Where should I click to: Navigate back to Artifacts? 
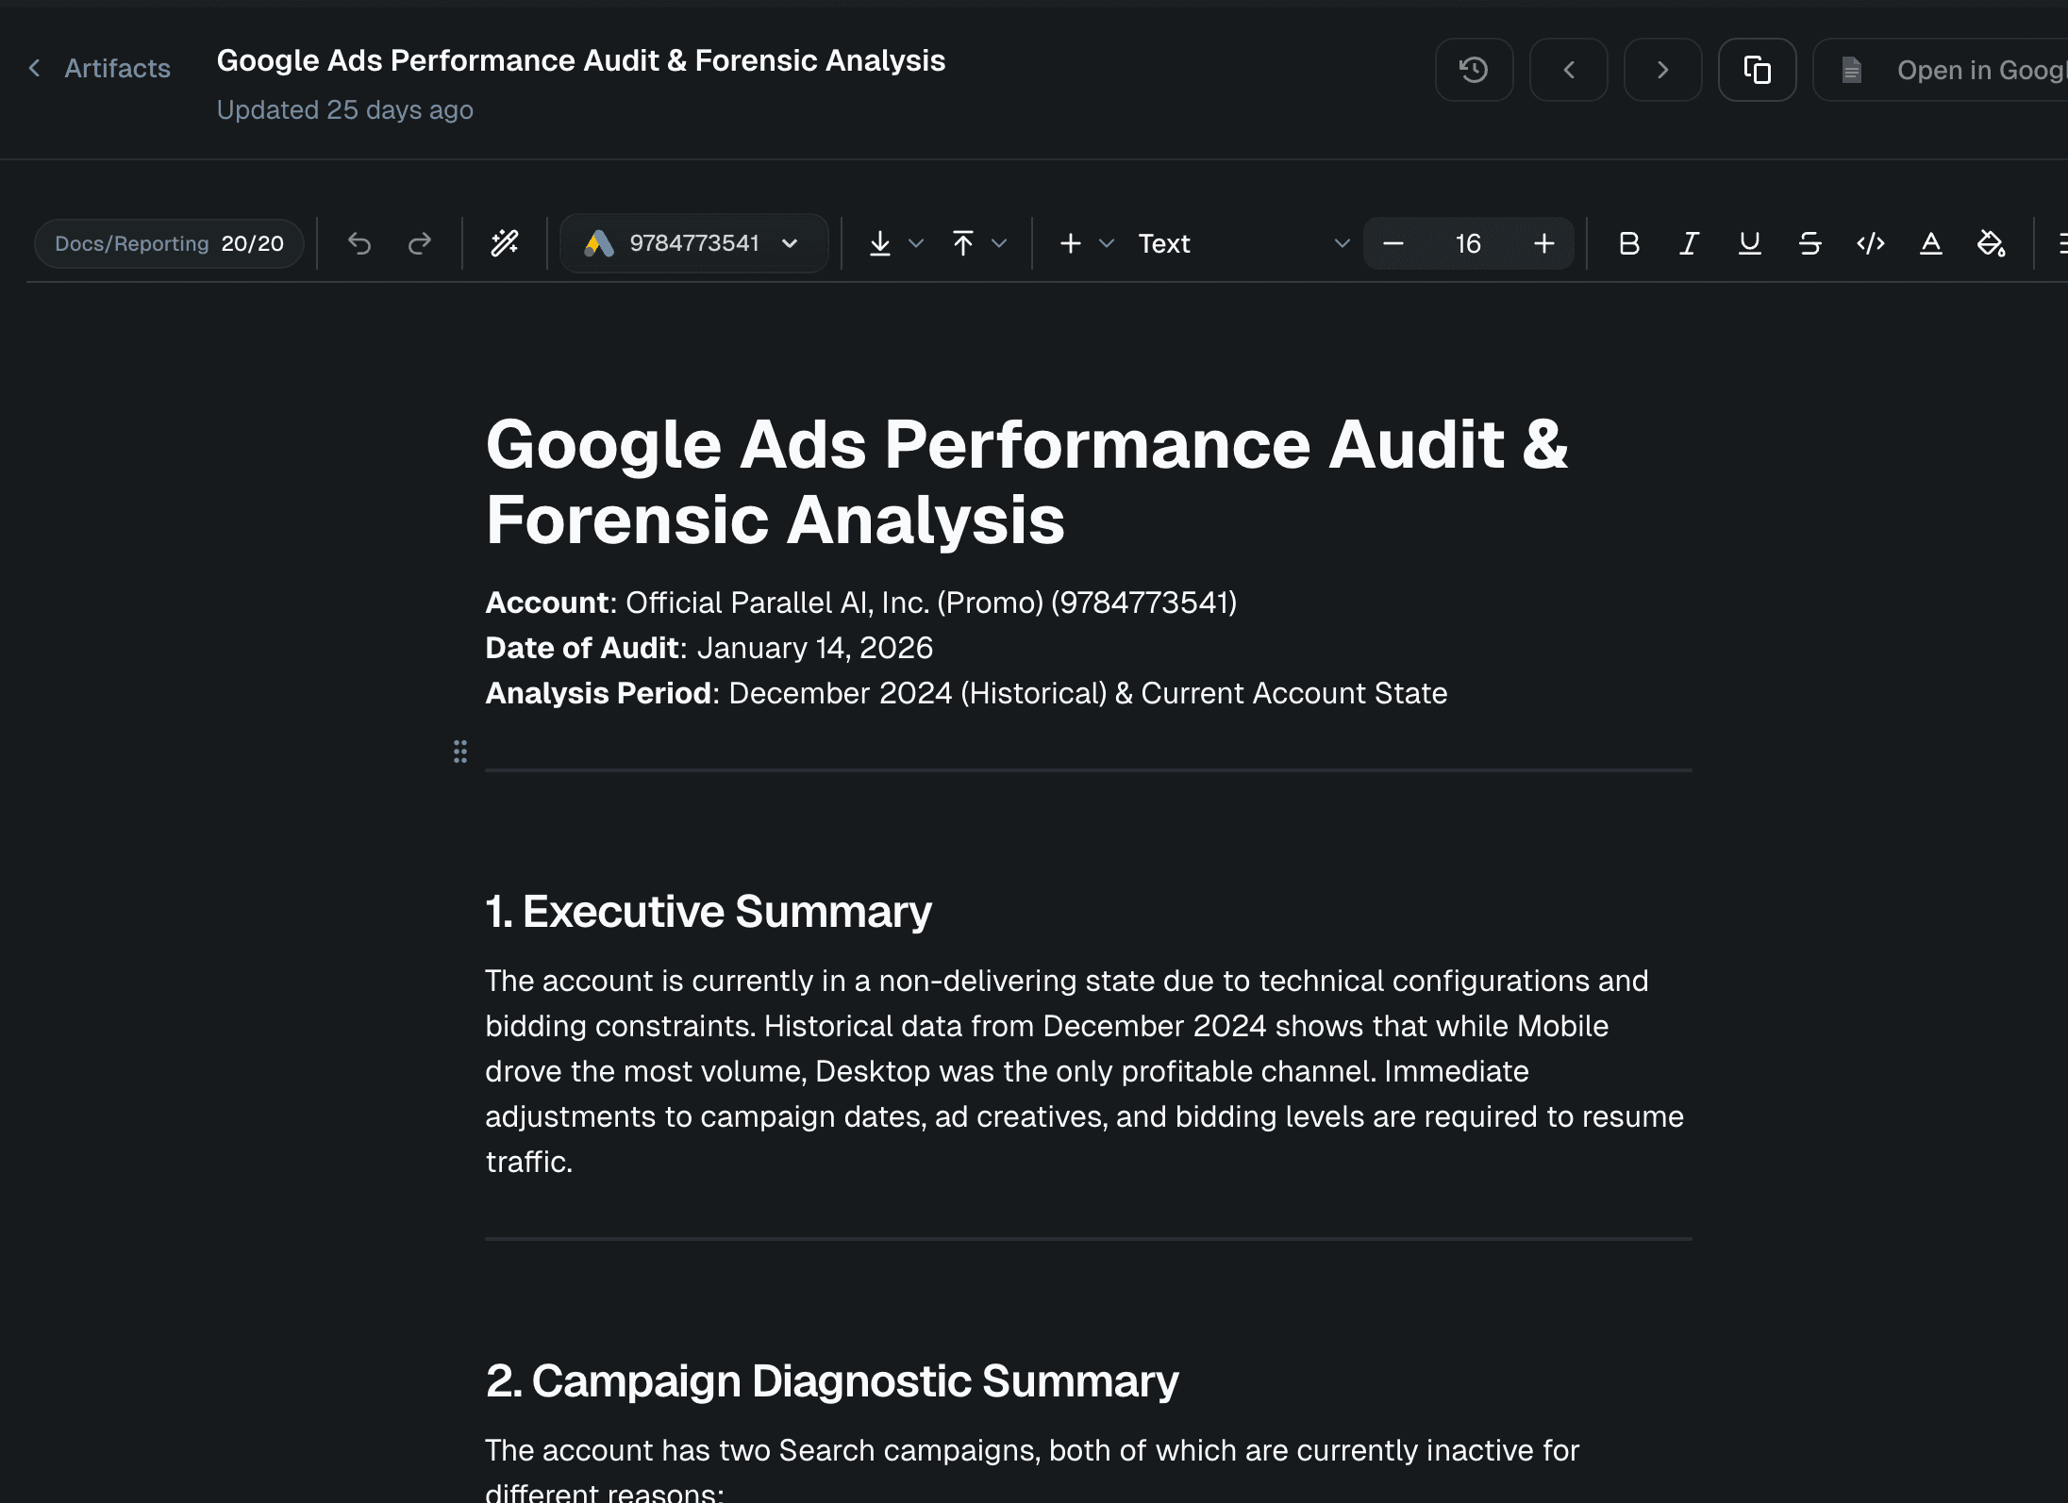[98, 68]
